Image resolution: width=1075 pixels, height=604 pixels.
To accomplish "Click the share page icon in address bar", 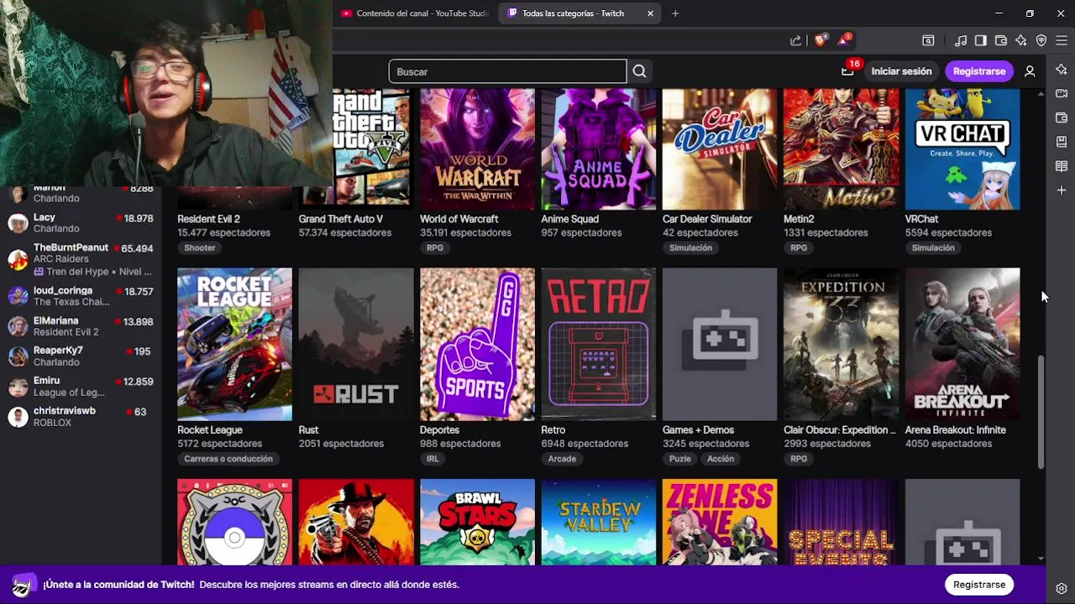I will (795, 40).
